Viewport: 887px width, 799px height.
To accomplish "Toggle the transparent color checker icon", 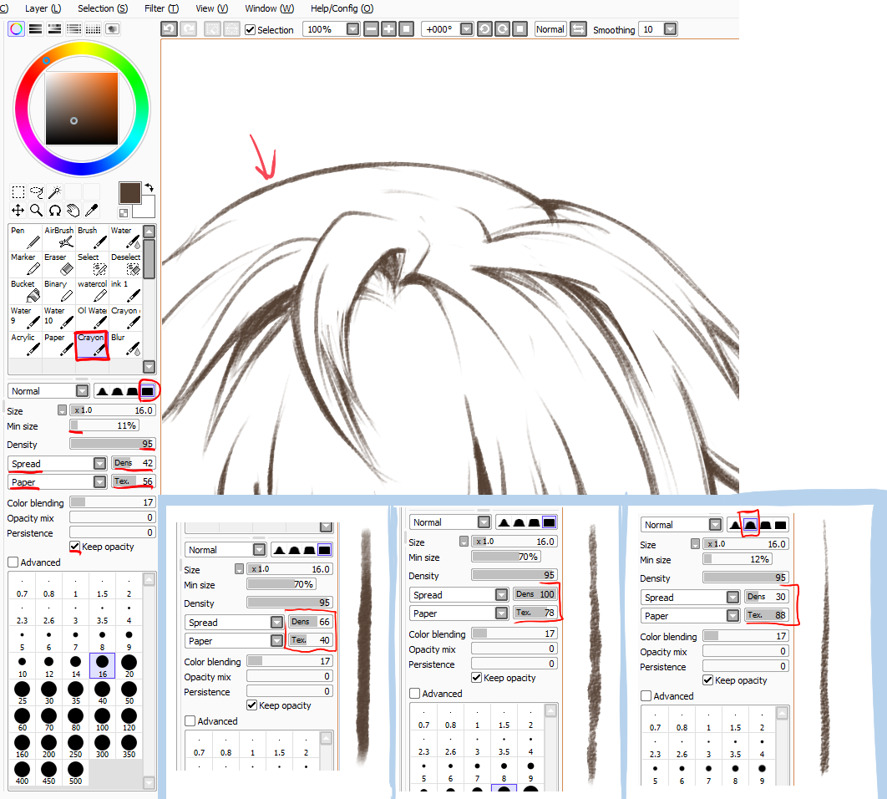I will coord(124,213).
